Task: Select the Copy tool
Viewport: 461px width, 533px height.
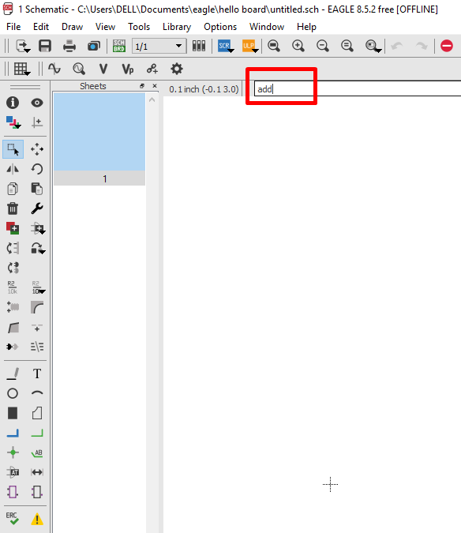Action: pos(13,189)
